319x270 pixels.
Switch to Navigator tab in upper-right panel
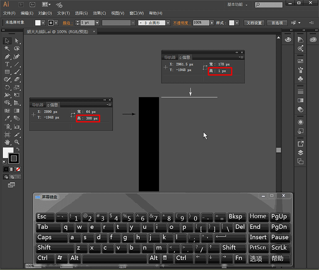(x=170, y=57)
